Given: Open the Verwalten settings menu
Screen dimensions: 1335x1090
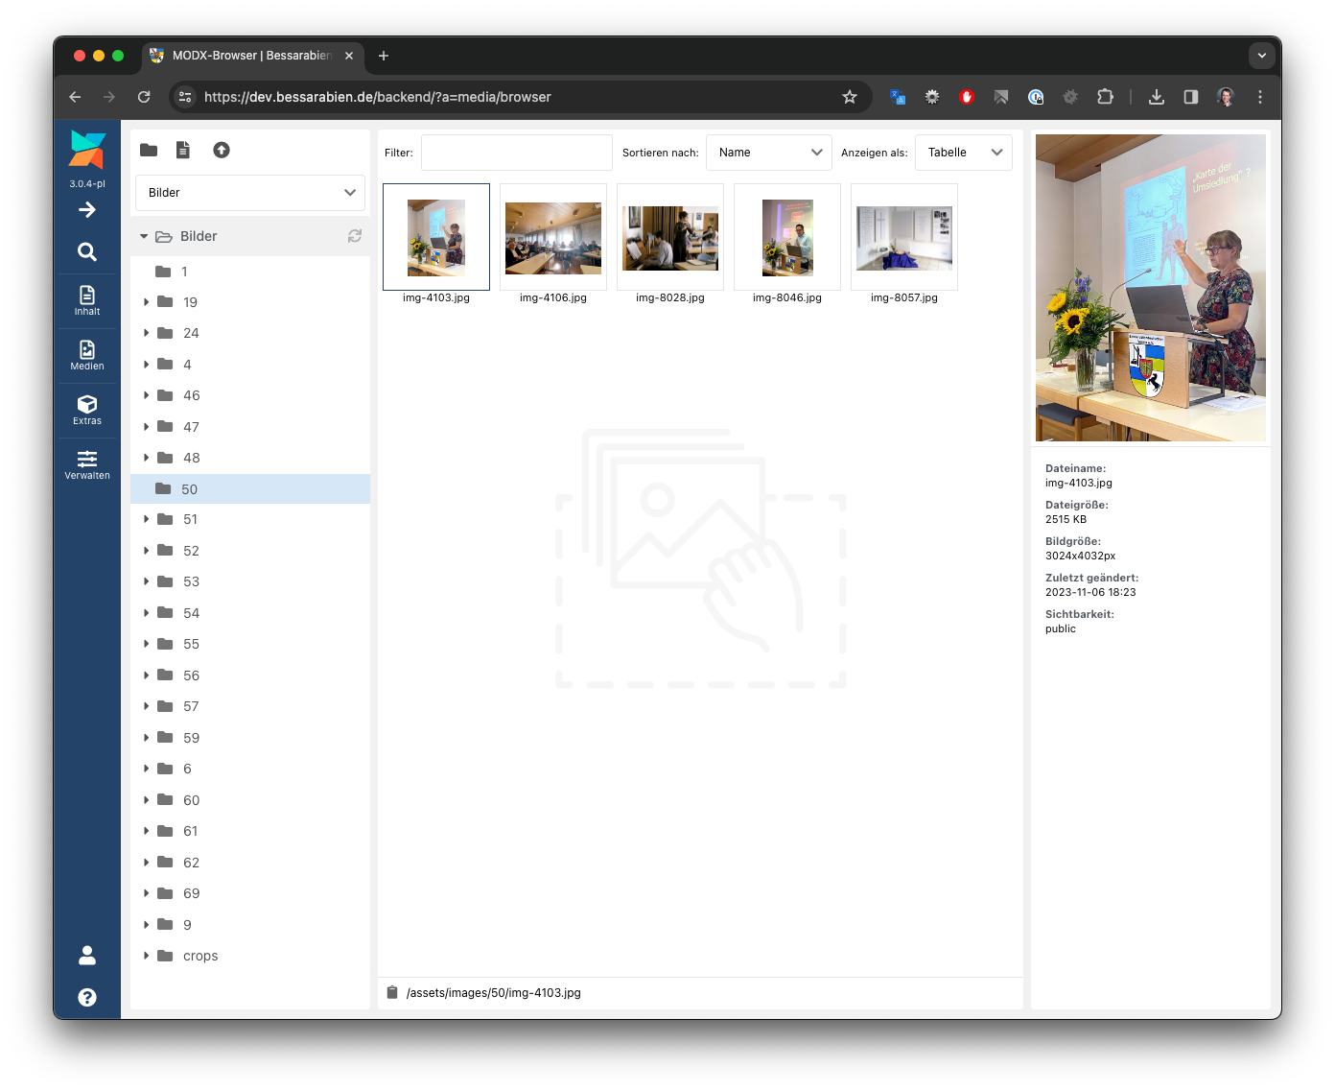Looking at the screenshot, I should click(x=87, y=464).
